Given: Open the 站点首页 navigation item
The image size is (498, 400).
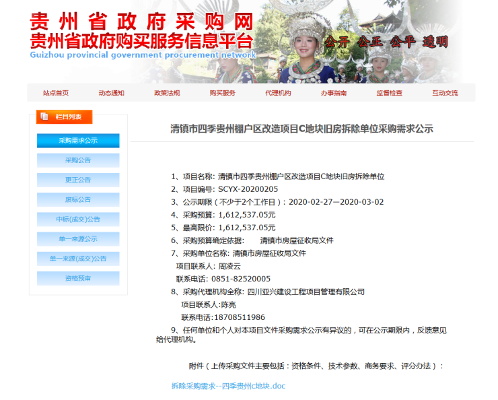Looking at the screenshot, I should [56, 93].
